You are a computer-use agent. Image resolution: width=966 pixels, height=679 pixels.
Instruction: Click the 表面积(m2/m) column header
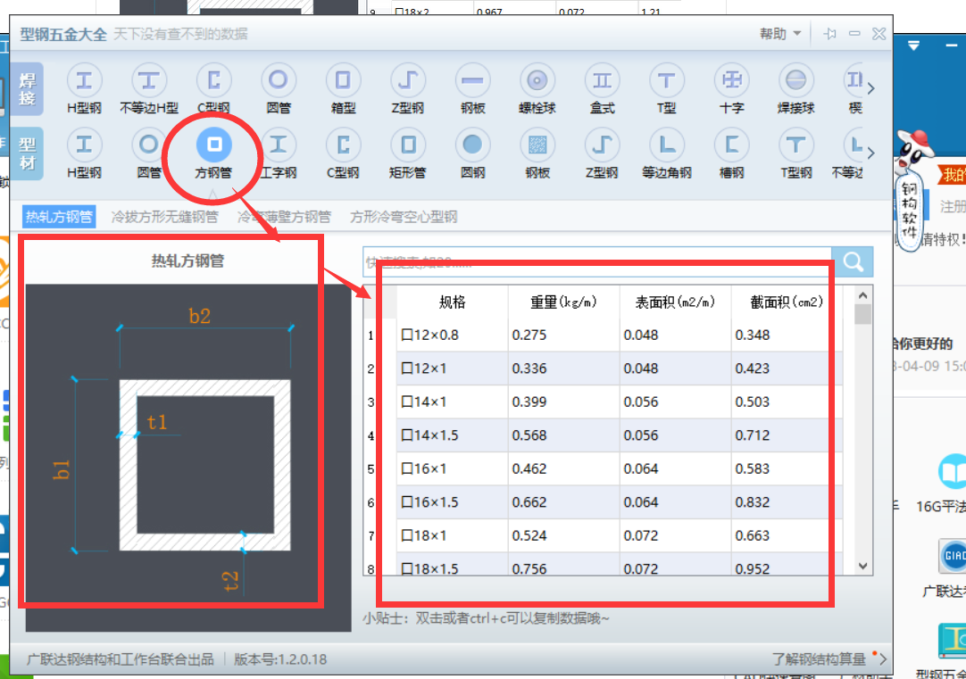(675, 302)
